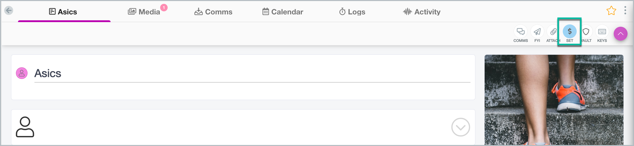Open the COMMS speech bubble icon
The height and width of the screenshot is (146, 634).
click(521, 32)
